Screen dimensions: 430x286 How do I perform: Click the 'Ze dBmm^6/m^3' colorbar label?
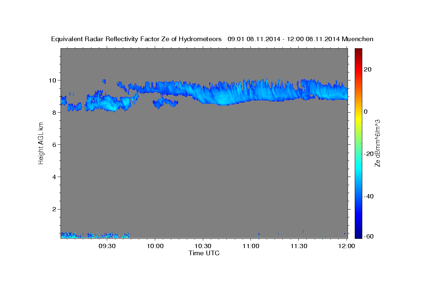pos(377,143)
